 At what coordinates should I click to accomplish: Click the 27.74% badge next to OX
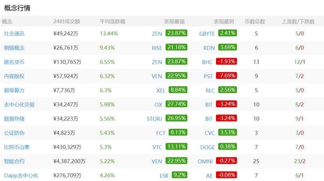point(176,104)
